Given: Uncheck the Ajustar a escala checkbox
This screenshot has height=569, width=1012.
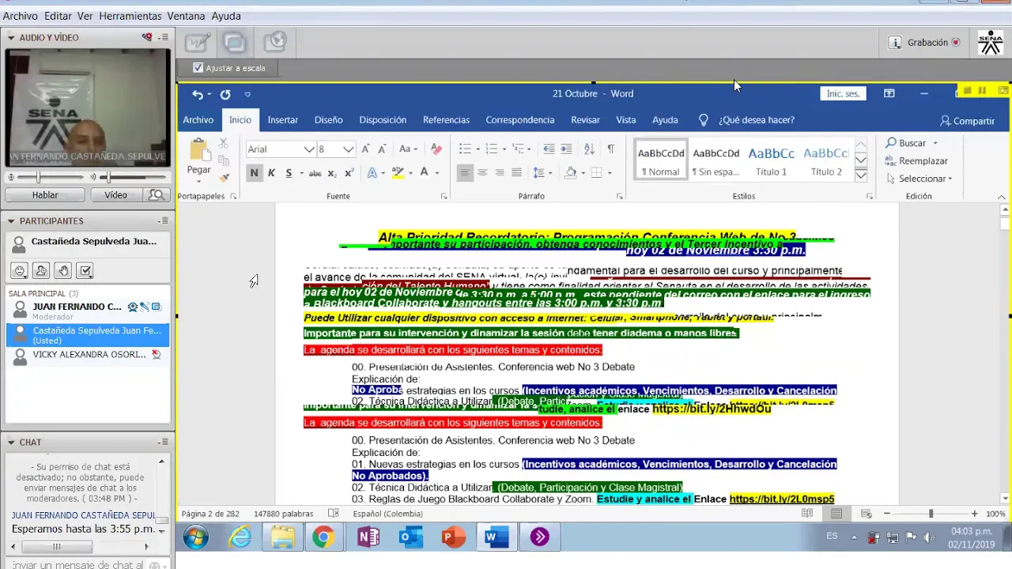Looking at the screenshot, I should [x=198, y=68].
